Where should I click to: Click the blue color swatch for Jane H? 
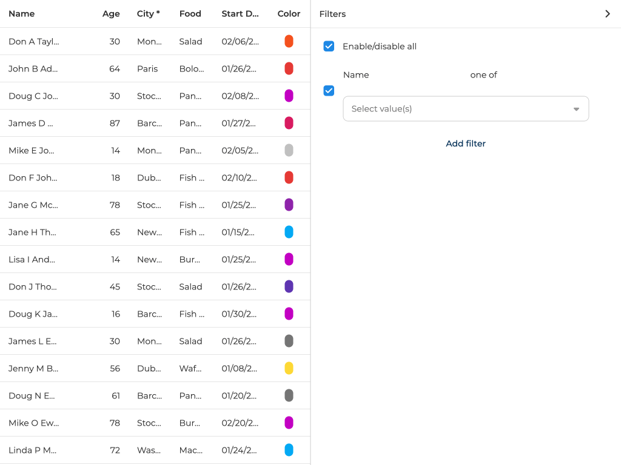pyautogui.click(x=289, y=232)
